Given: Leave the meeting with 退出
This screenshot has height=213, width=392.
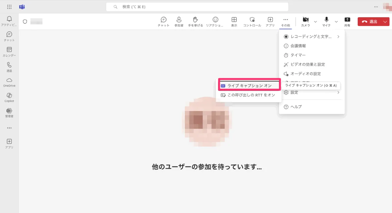Looking at the screenshot, I should (x=373, y=21).
